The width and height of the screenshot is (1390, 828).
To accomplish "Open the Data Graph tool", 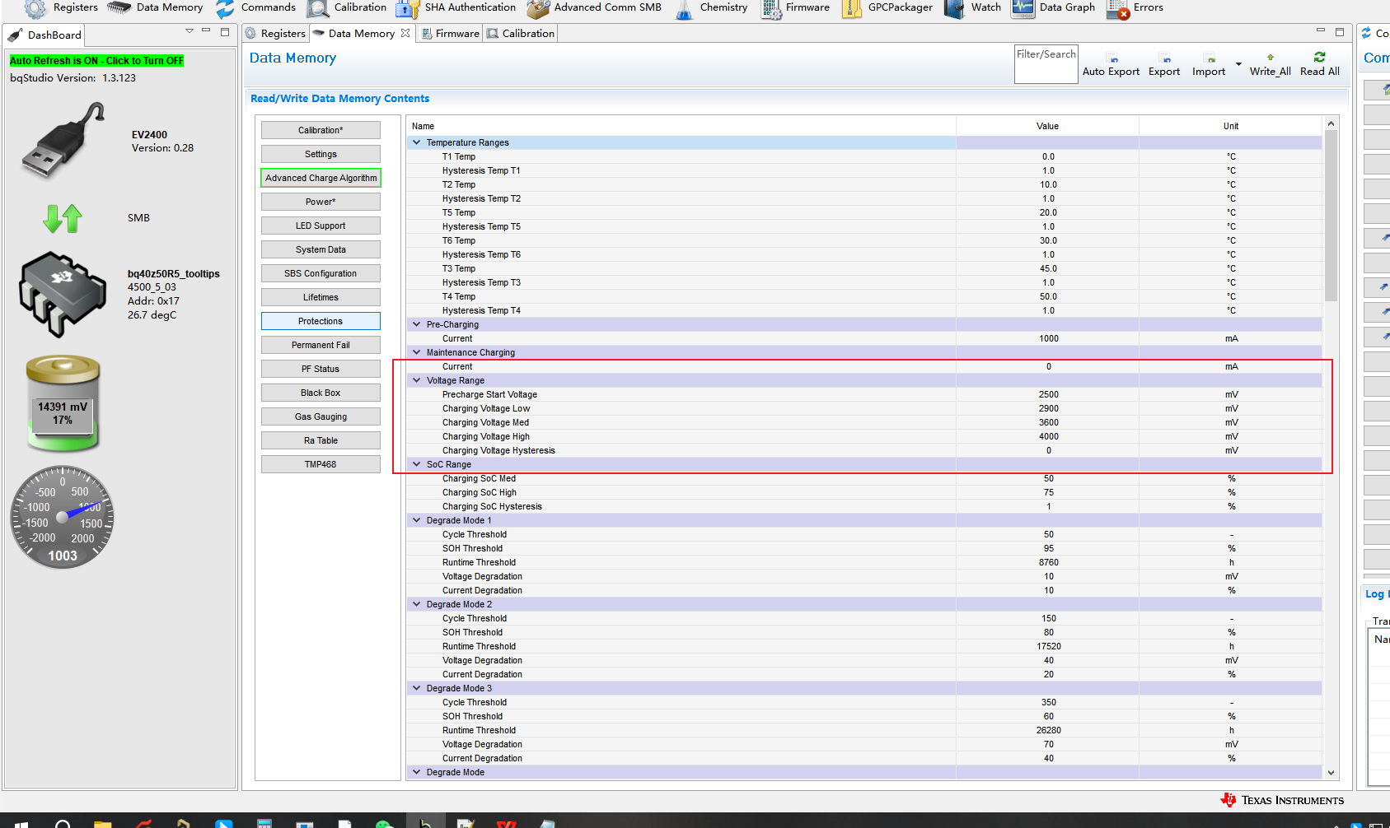I will tap(1053, 8).
